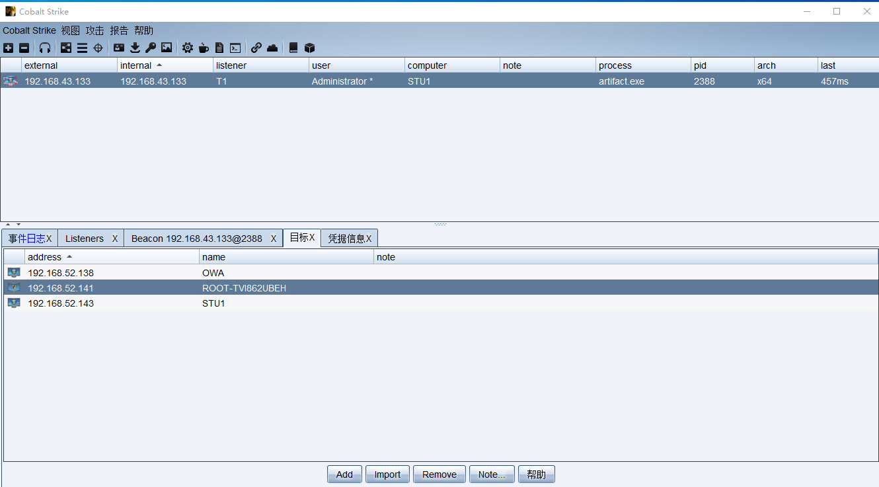Image resolution: width=879 pixels, height=487 pixels.
Task: Click the document icon for Office macro
Action: coord(219,48)
